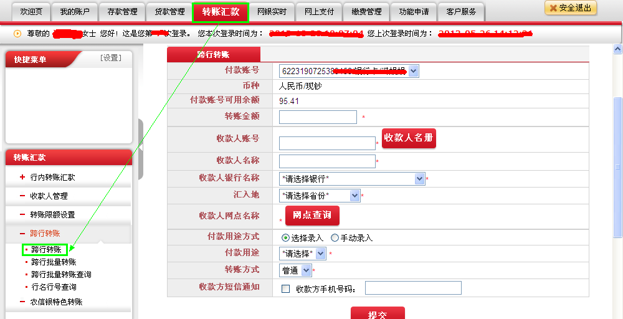This screenshot has height=319, width=623.
Task: Select the 转账汇款 tab
Action: [221, 12]
